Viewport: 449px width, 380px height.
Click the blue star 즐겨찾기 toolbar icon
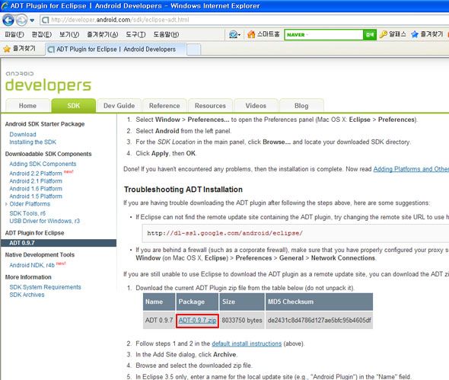pos(415,35)
